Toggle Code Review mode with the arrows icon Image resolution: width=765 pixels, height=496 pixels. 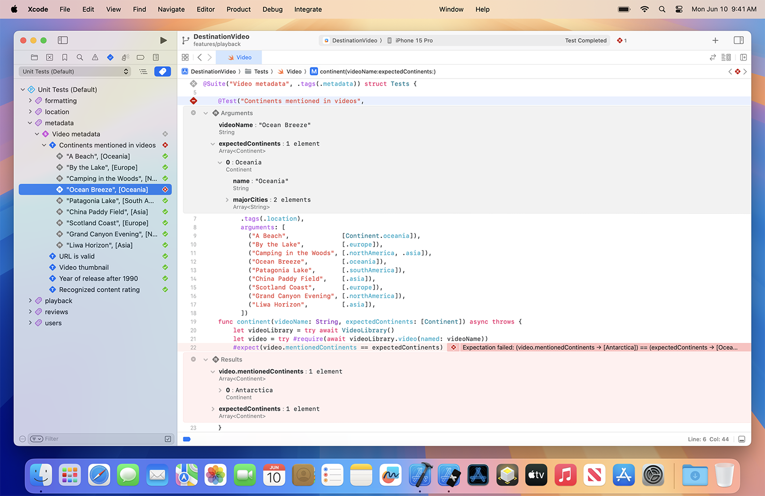[714, 57]
